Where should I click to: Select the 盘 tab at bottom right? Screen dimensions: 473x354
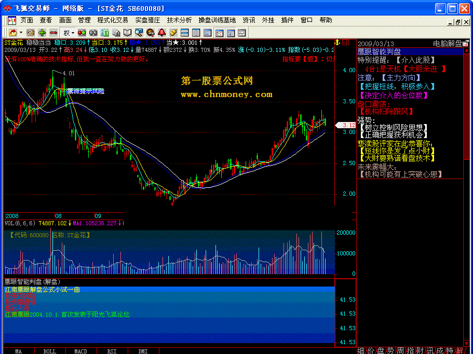[x=381, y=351]
